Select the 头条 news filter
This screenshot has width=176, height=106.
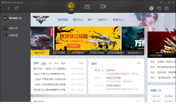(44, 63)
